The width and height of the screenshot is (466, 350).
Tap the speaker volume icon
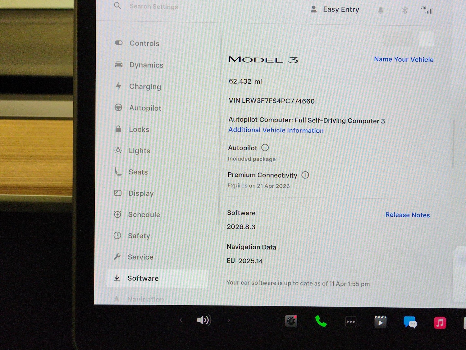click(204, 320)
